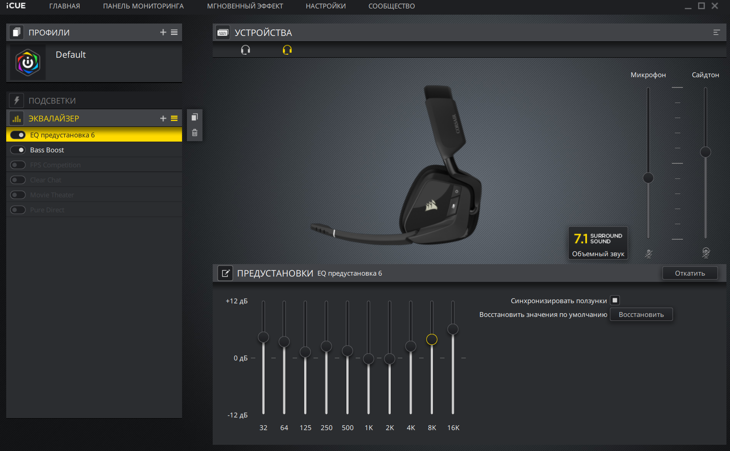This screenshot has width=730, height=451.
Task: Select the EQ предустановка 6 row
Action: point(94,135)
